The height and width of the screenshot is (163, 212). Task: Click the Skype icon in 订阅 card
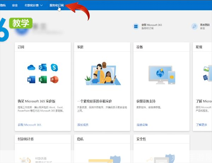tap(54, 67)
